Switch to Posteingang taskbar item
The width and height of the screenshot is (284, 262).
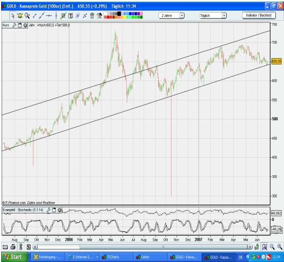(48, 257)
